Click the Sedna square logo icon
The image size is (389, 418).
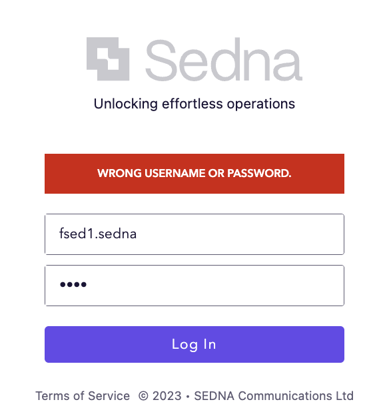click(108, 59)
